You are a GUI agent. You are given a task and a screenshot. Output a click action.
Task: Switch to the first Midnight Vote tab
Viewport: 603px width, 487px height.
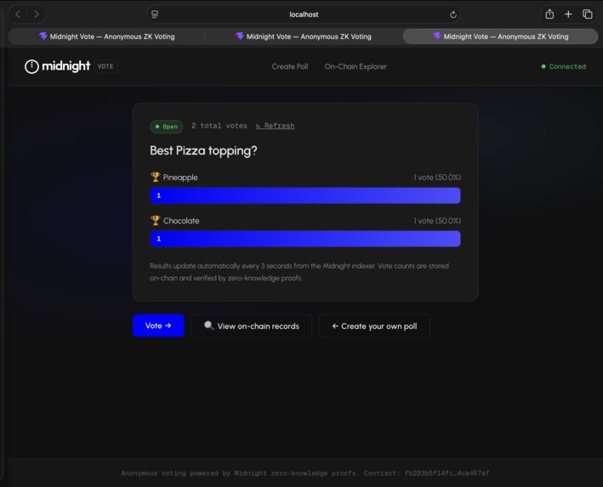[x=106, y=37]
